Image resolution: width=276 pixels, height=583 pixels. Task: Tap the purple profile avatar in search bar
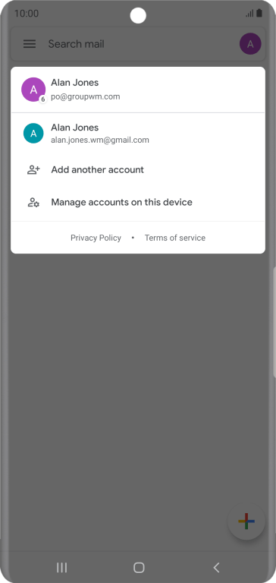click(250, 44)
